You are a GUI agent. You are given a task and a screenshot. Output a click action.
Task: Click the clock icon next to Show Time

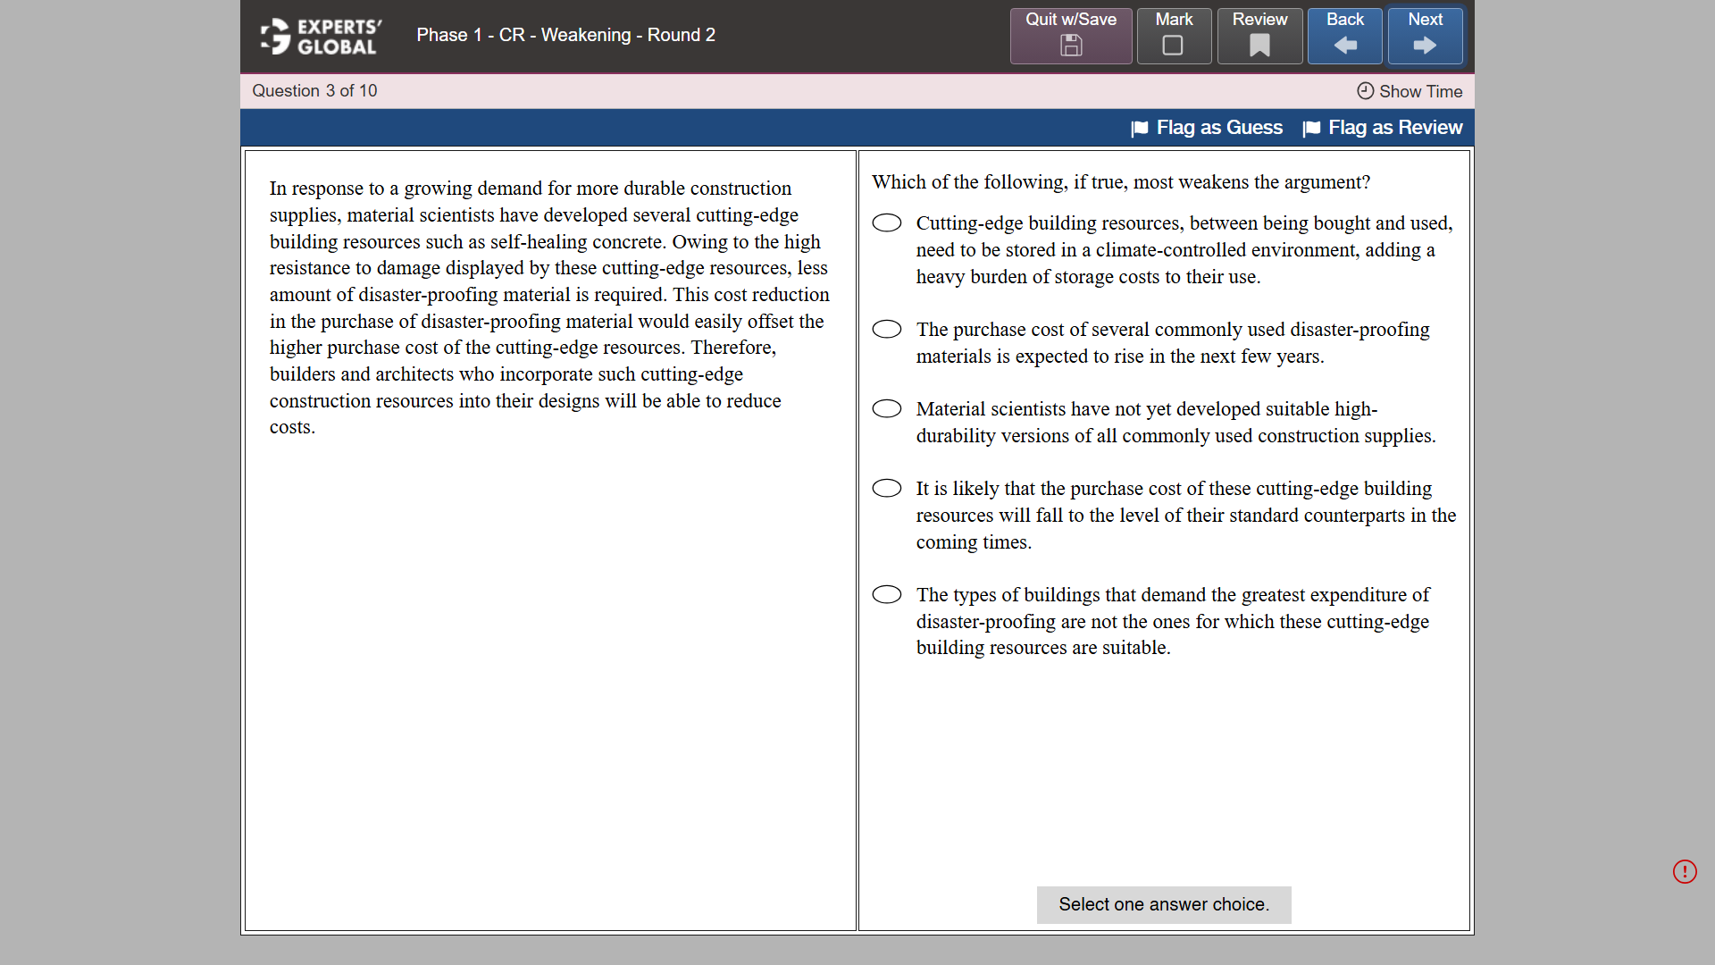pyautogui.click(x=1364, y=91)
